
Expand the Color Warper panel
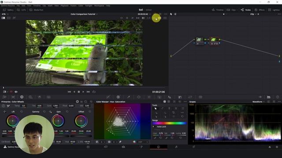pos(174,101)
